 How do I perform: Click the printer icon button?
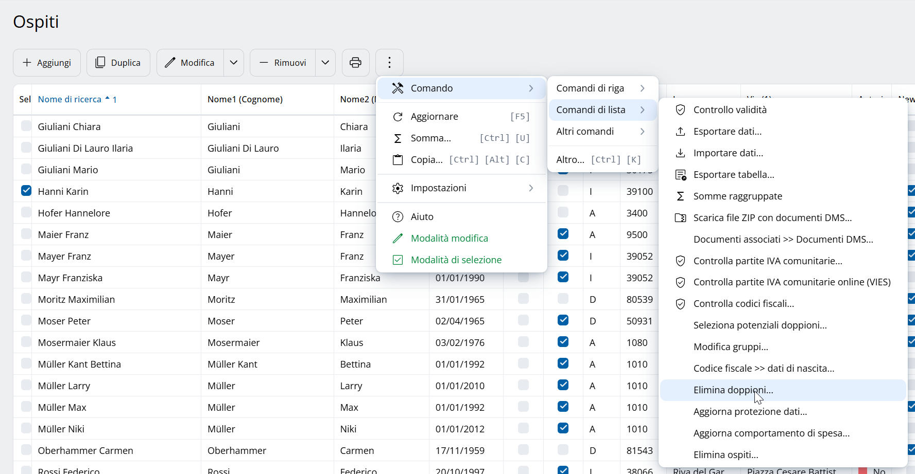click(x=355, y=63)
